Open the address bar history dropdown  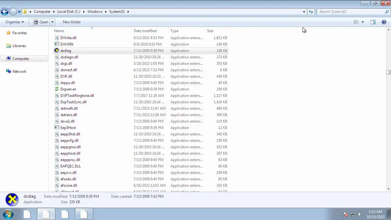pyautogui.click(x=304, y=12)
